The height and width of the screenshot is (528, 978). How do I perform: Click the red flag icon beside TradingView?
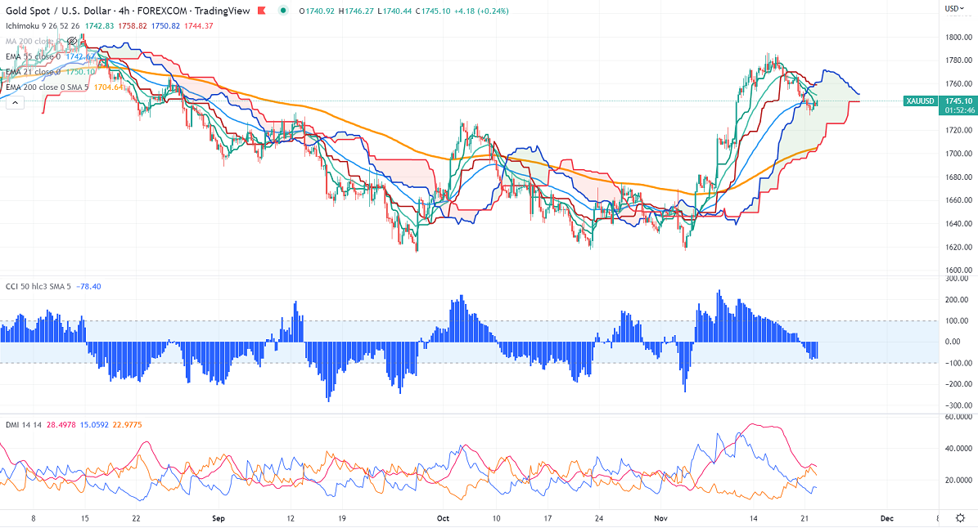coord(260,10)
